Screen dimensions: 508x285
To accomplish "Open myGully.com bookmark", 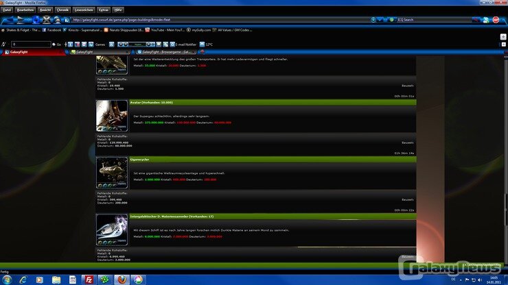I will click(x=198, y=30).
